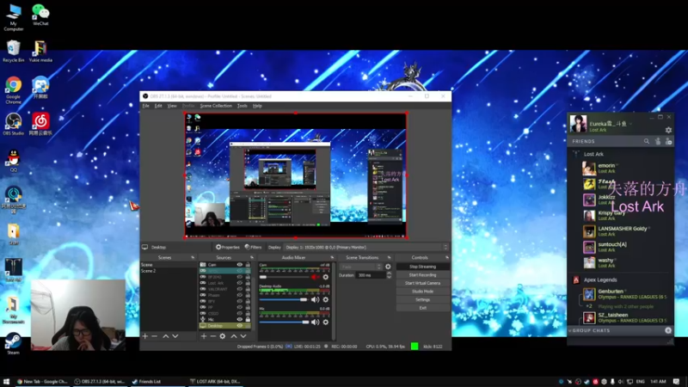
Task: Open OBS Settings from Controls
Action: [422, 299]
